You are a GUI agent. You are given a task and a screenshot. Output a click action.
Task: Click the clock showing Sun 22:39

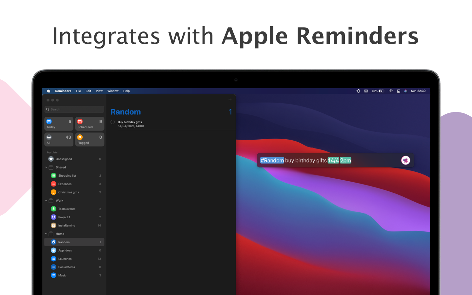(x=418, y=91)
